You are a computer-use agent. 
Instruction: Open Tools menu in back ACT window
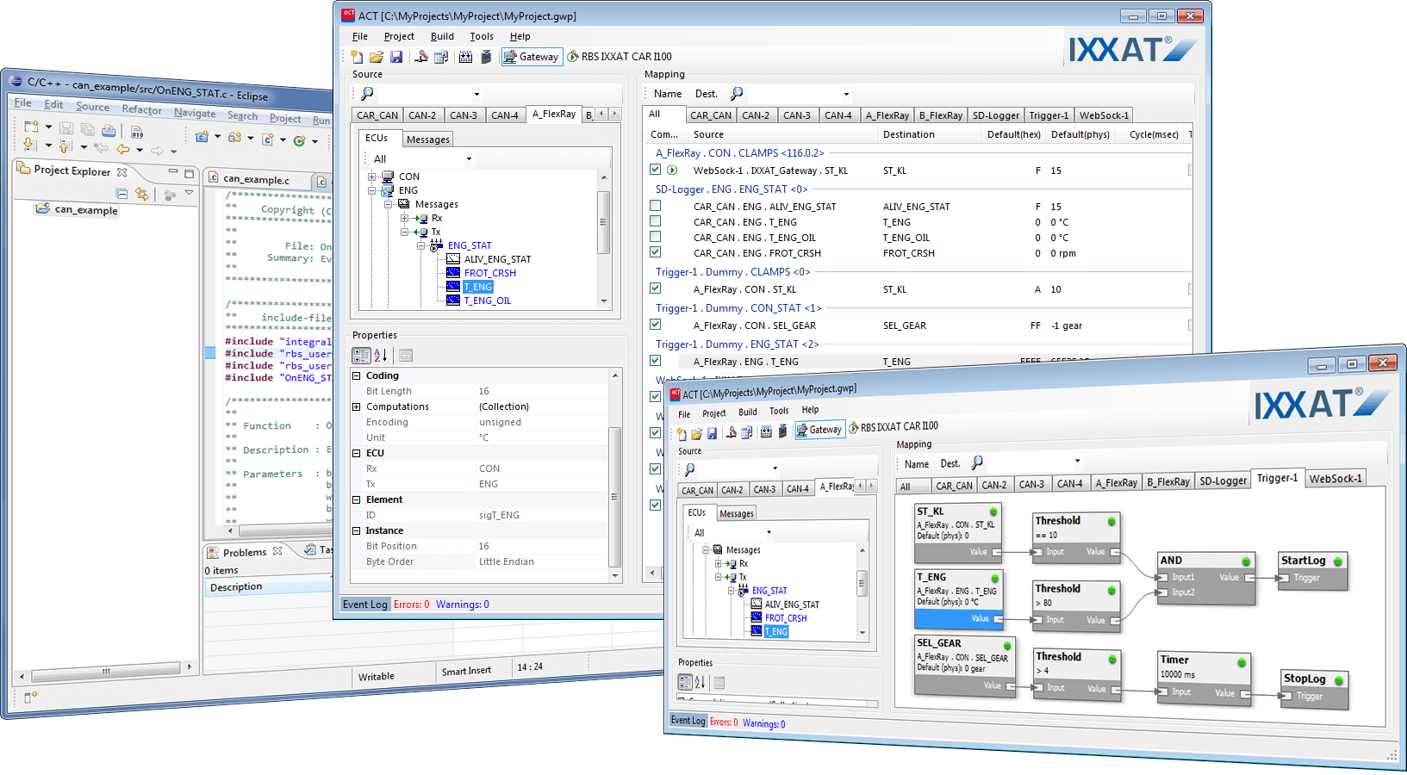pos(482,36)
